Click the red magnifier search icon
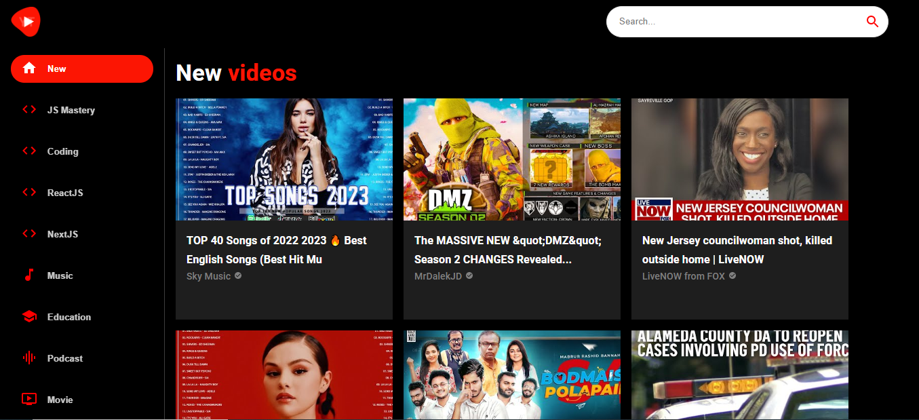The width and height of the screenshot is (919, 420). coord(873,22)
